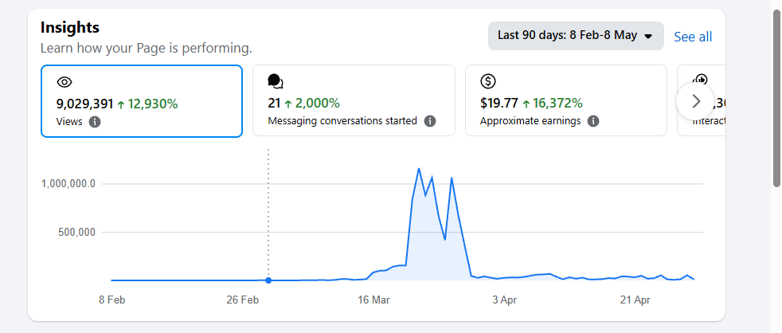Click the blue data point on the chart

tap(268, 280)
